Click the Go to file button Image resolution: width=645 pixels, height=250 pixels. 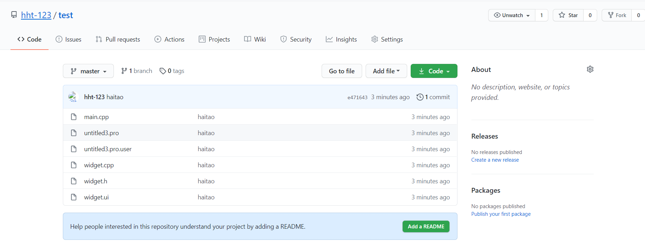(x=342, y=71)
